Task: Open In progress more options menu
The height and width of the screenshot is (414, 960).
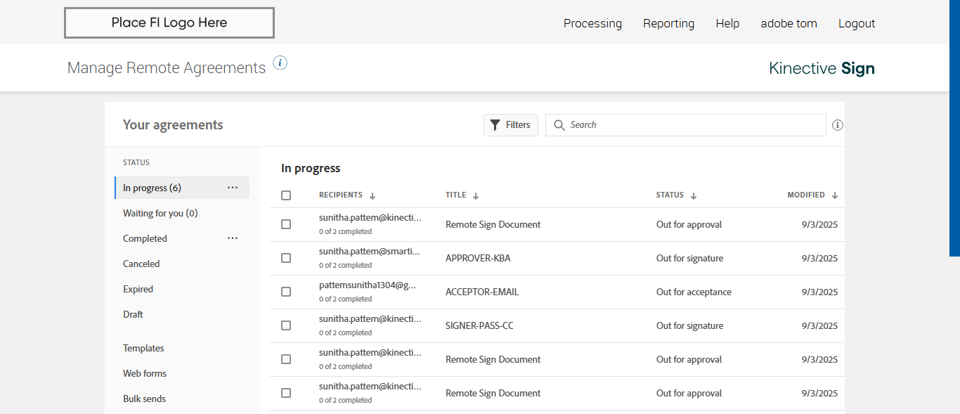Action: click(x=233, y=188)
